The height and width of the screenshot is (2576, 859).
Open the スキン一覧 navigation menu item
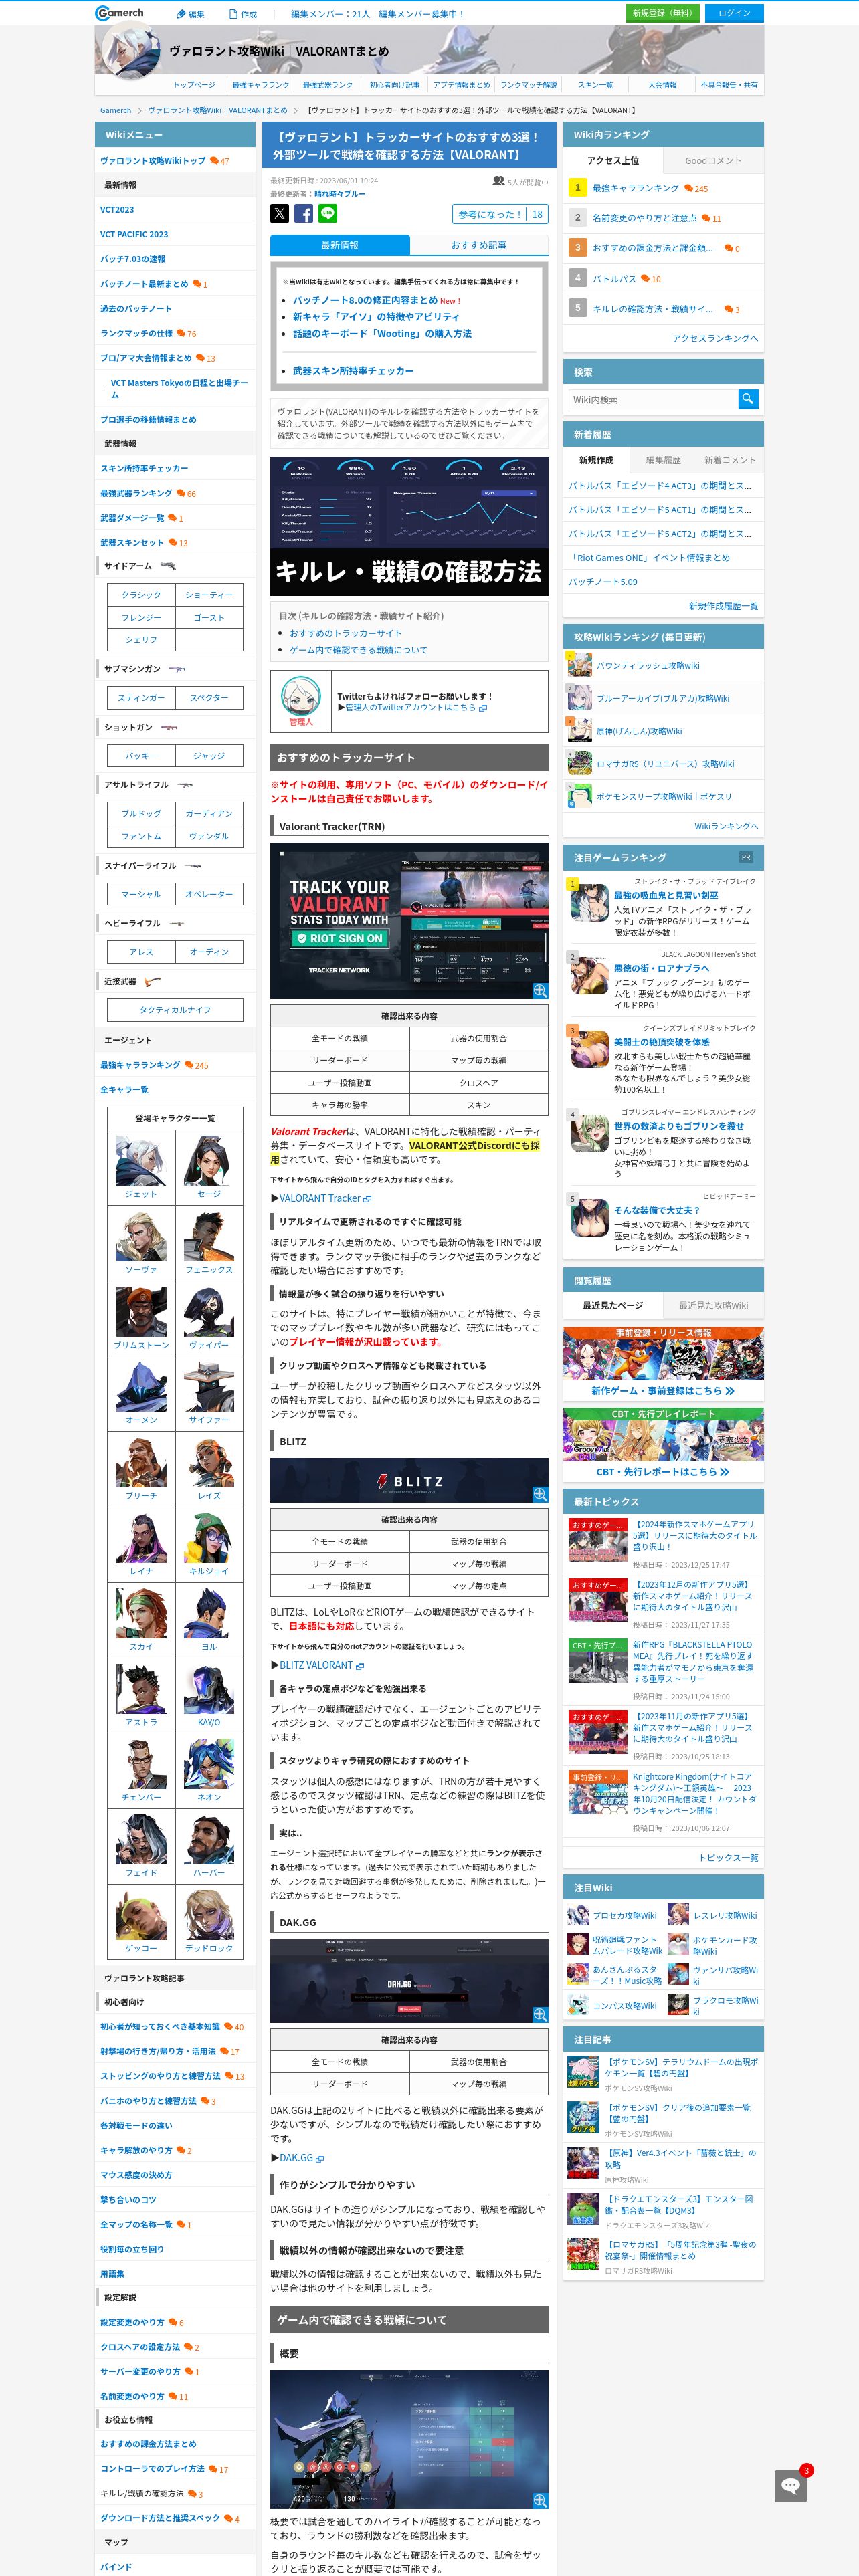(x=596, y=85)
